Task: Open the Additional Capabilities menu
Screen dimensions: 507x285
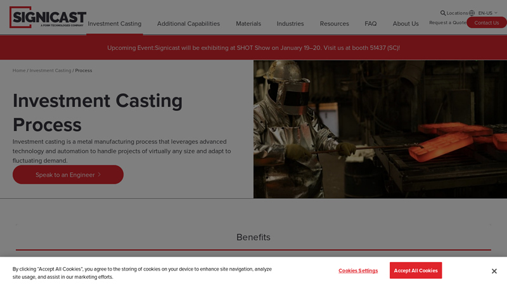Action: click(188, 23)
